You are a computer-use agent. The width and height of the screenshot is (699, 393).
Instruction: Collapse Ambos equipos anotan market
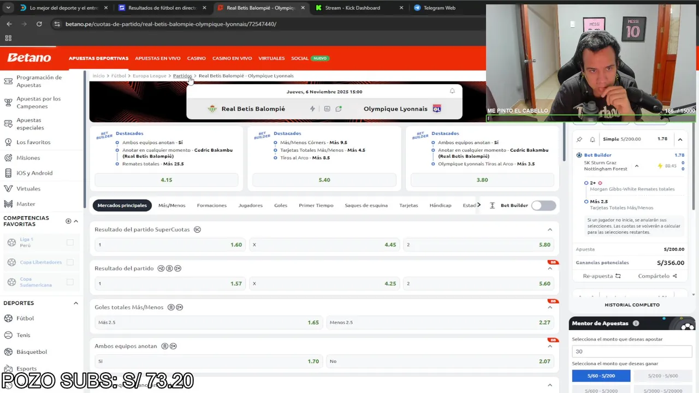pos(550,346)
